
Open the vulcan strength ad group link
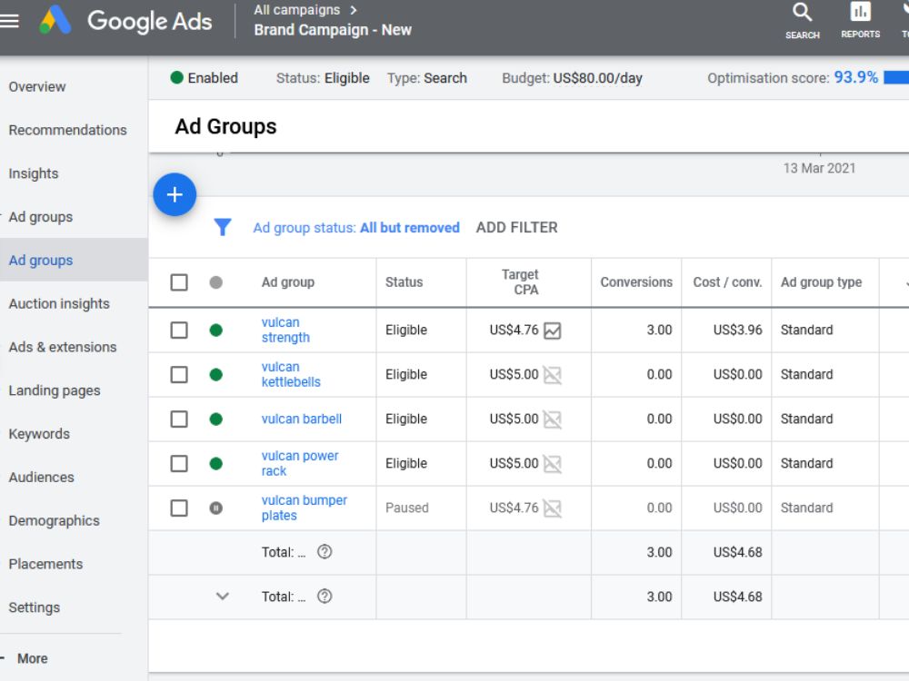(x=285, y=331)
